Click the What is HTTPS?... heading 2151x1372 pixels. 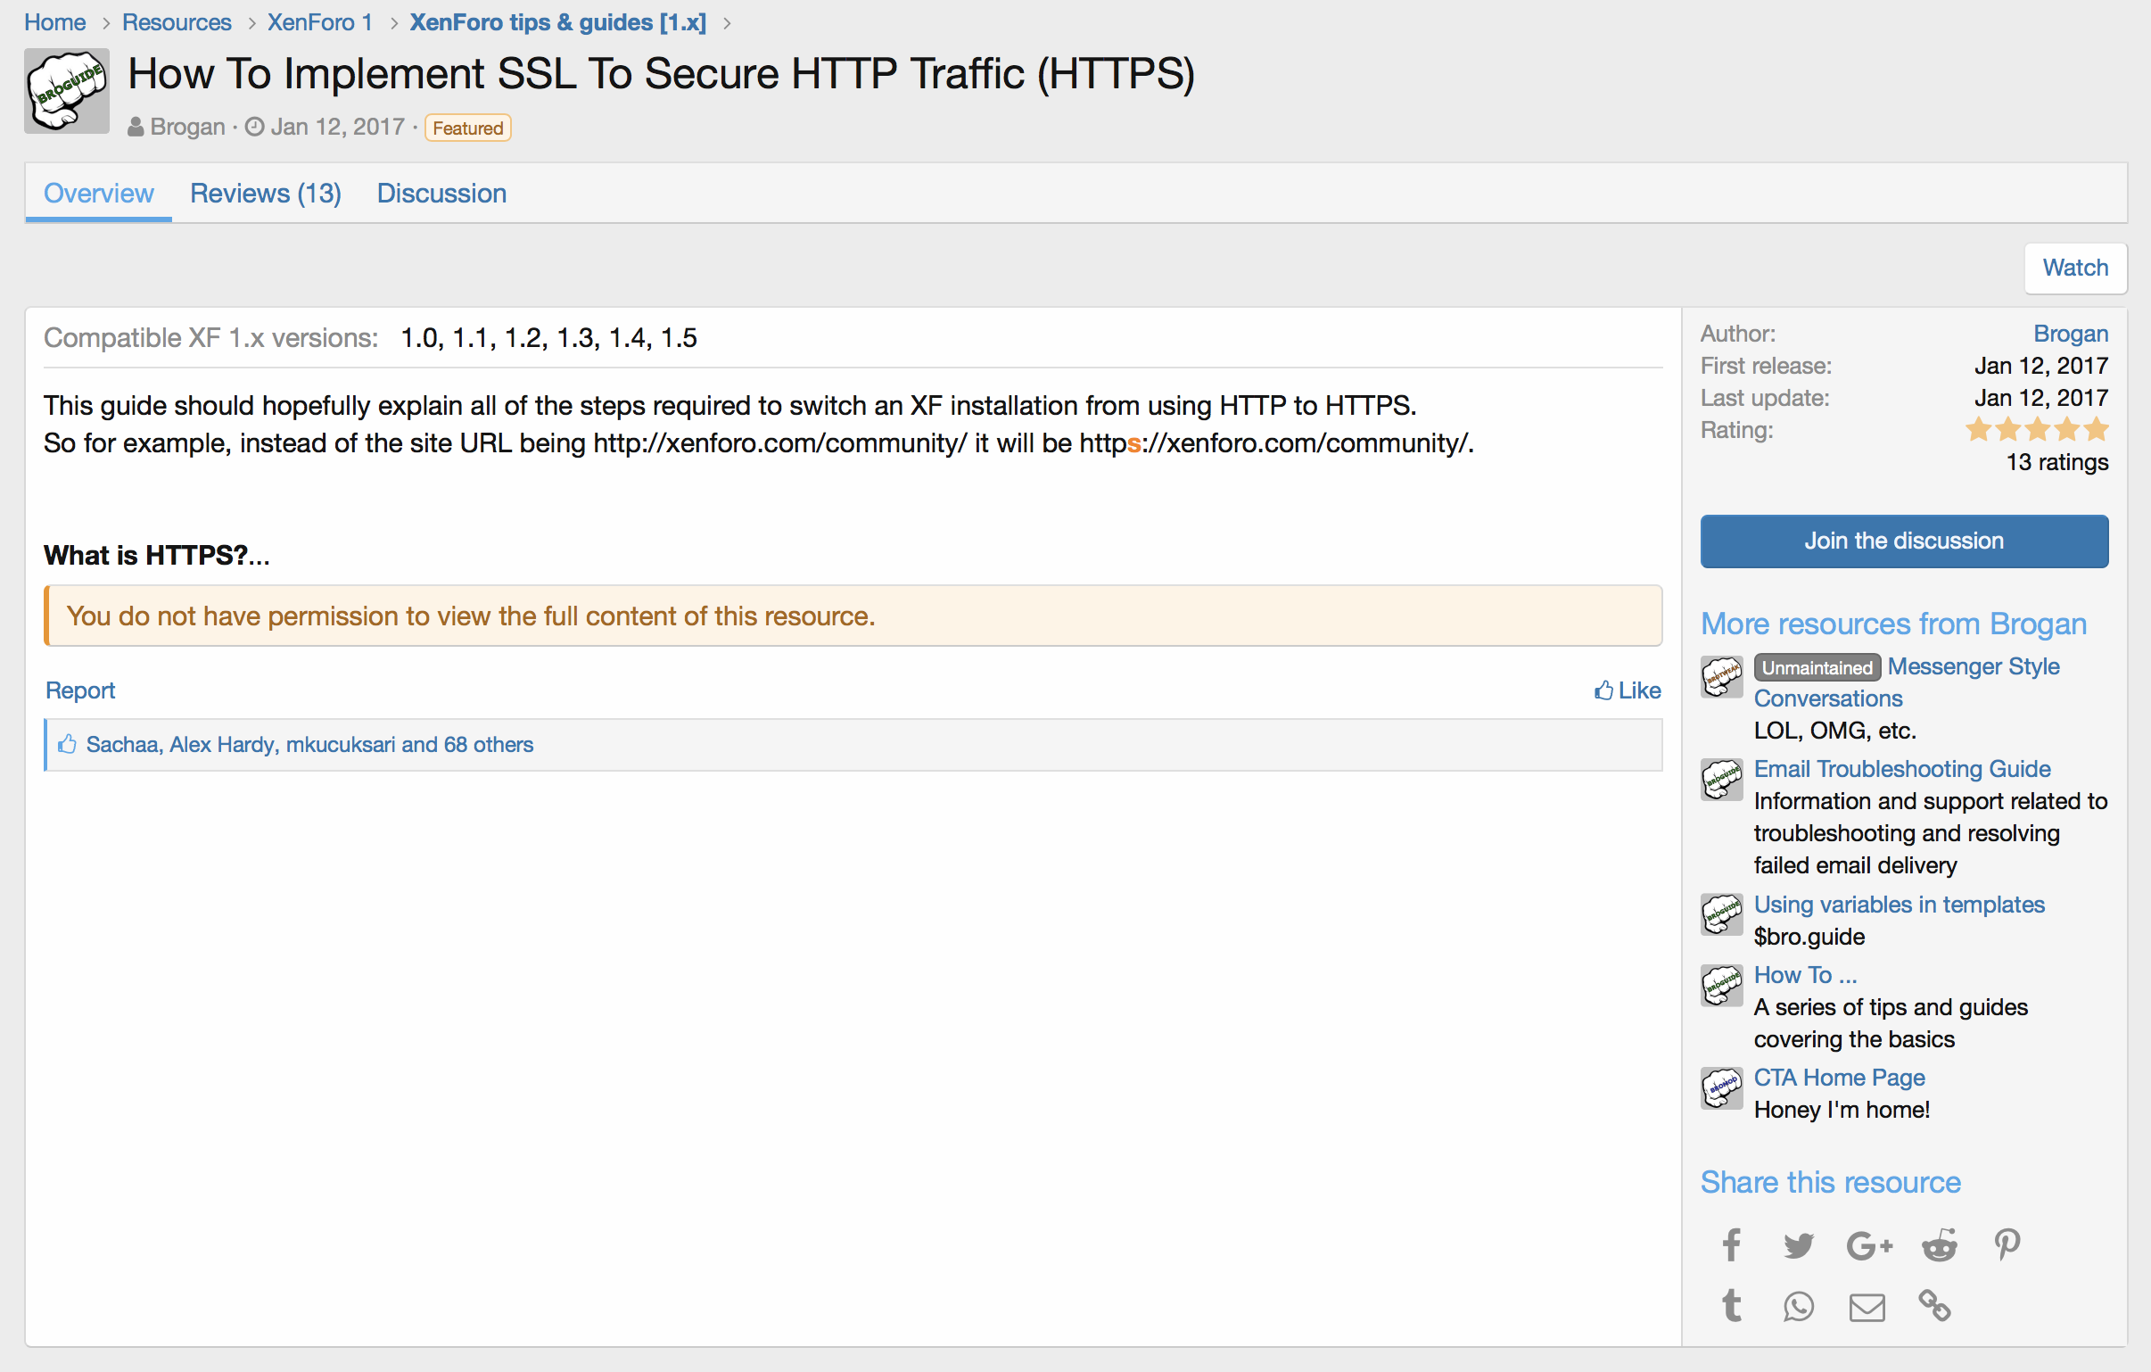(x=156, y=555)
